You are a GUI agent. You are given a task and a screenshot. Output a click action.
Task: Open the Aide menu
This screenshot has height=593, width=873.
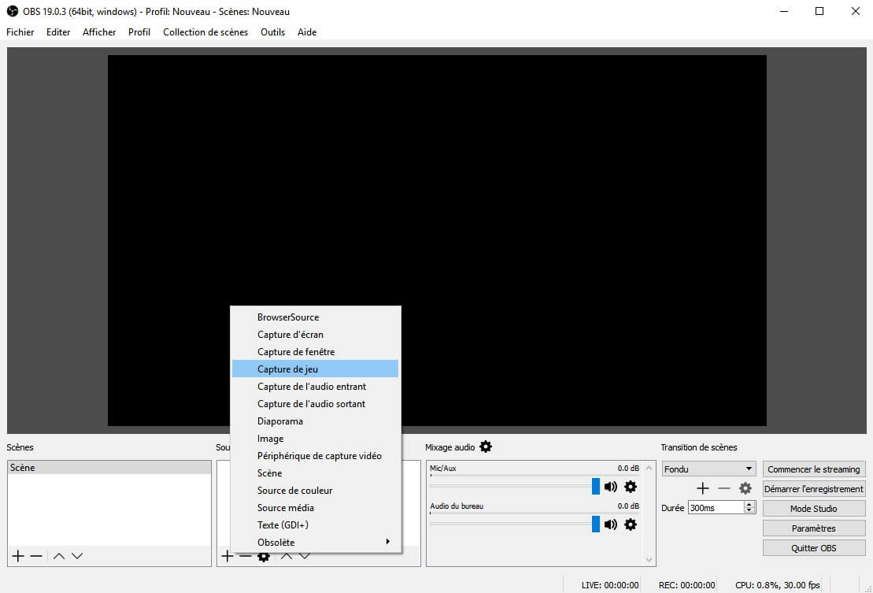click(307, 32)
